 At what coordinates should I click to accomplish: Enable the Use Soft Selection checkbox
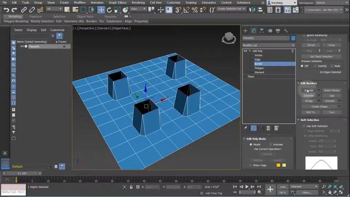(304, 126)
